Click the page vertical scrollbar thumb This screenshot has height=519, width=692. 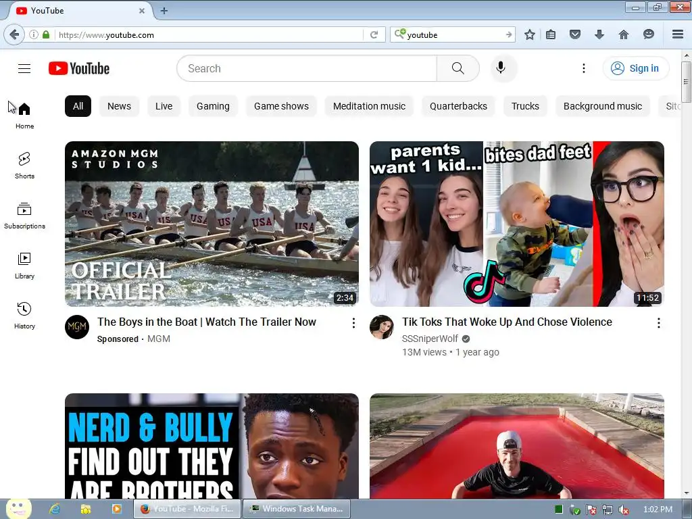pyautogui.click(x=686, y=82)
